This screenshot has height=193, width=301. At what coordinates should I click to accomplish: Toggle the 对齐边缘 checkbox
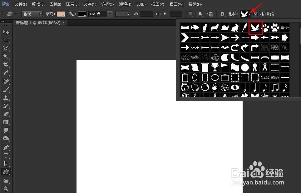pyautogui.click(x=255, y=14)
